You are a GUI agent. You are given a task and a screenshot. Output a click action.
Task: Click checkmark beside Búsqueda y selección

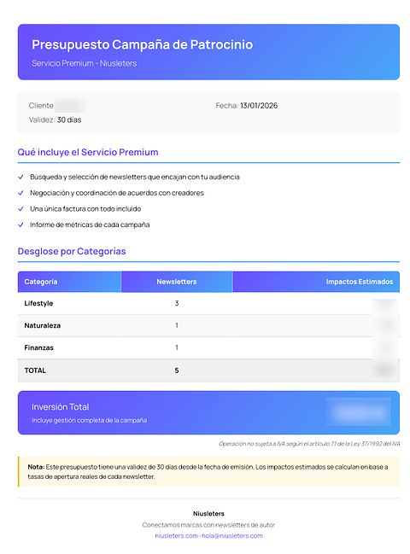(20, 177)
